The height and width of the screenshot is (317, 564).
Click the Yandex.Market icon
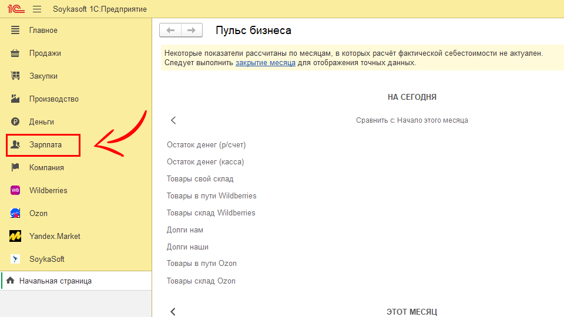16,237
